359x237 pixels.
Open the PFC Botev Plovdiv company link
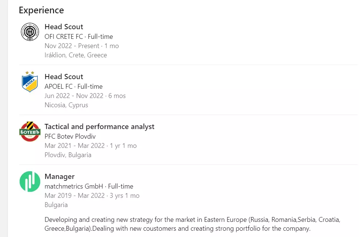[70, 136]
